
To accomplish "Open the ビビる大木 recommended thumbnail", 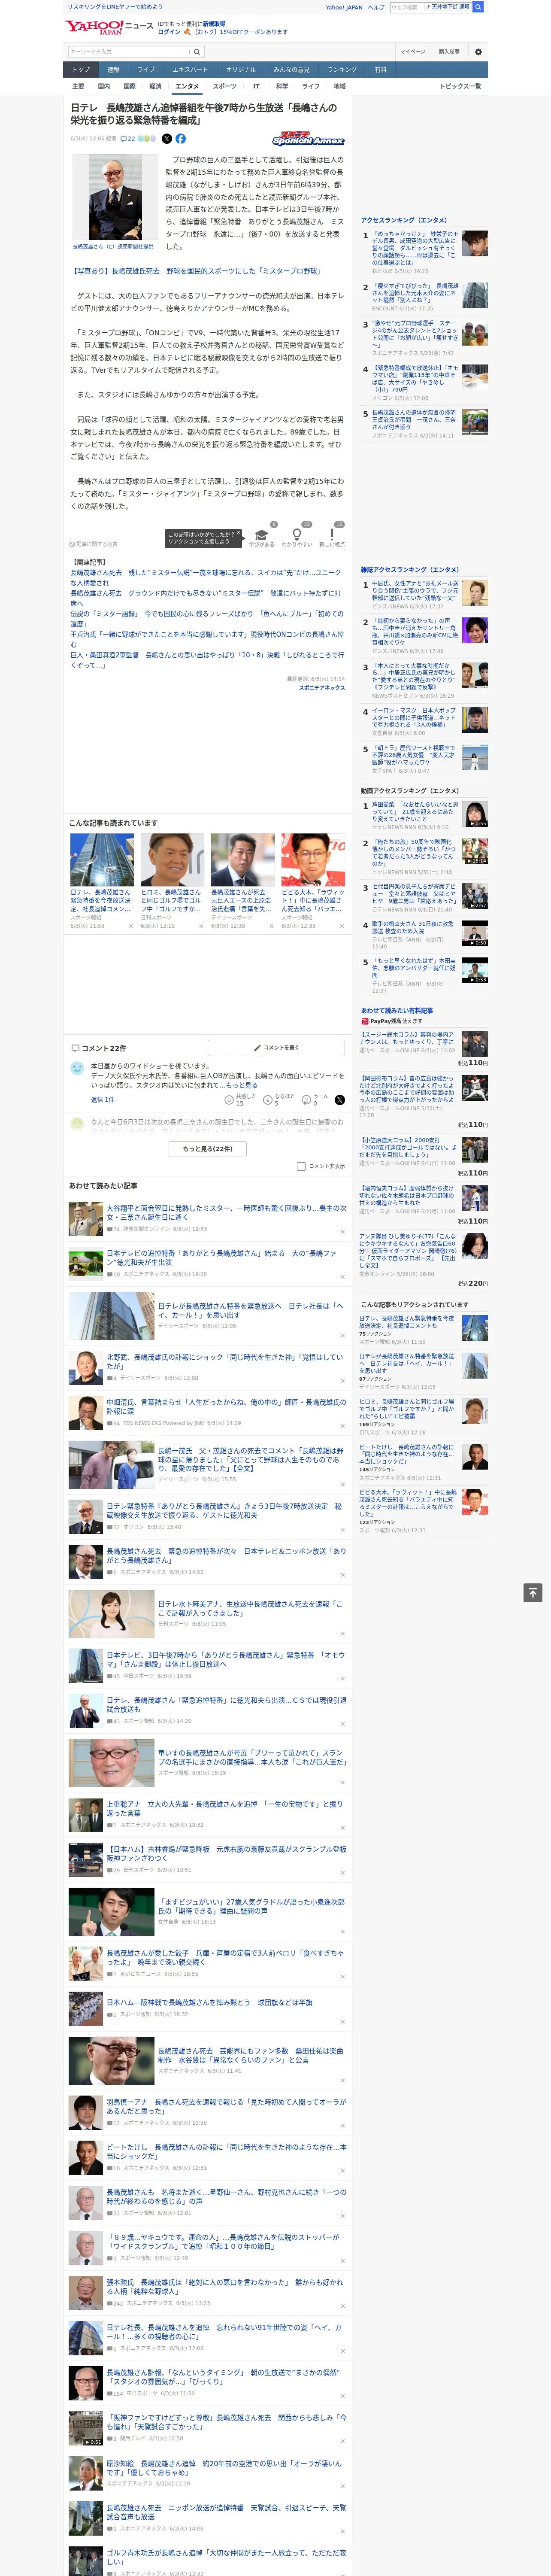I will [x=313, y=859].
